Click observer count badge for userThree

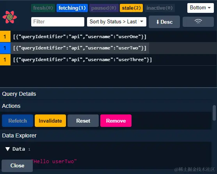tap(5, 60)
